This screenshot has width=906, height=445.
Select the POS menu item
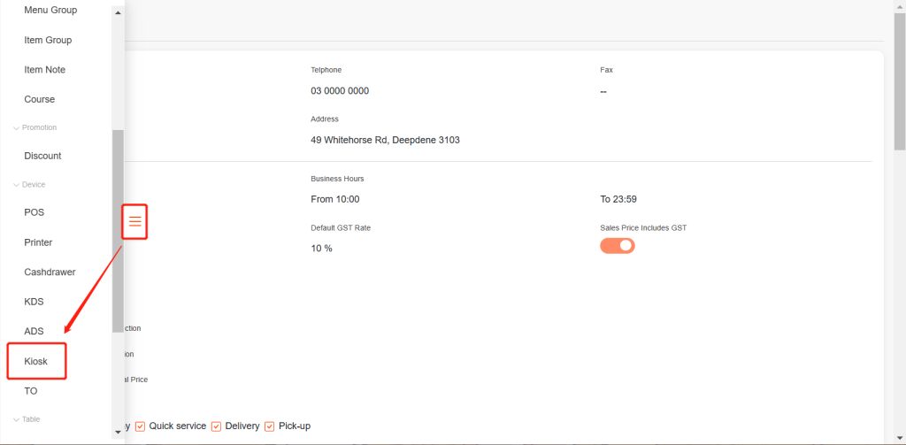[x=35, y=212]
